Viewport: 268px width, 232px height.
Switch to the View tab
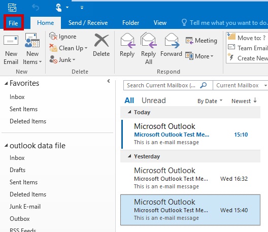[x=160, y=23]
